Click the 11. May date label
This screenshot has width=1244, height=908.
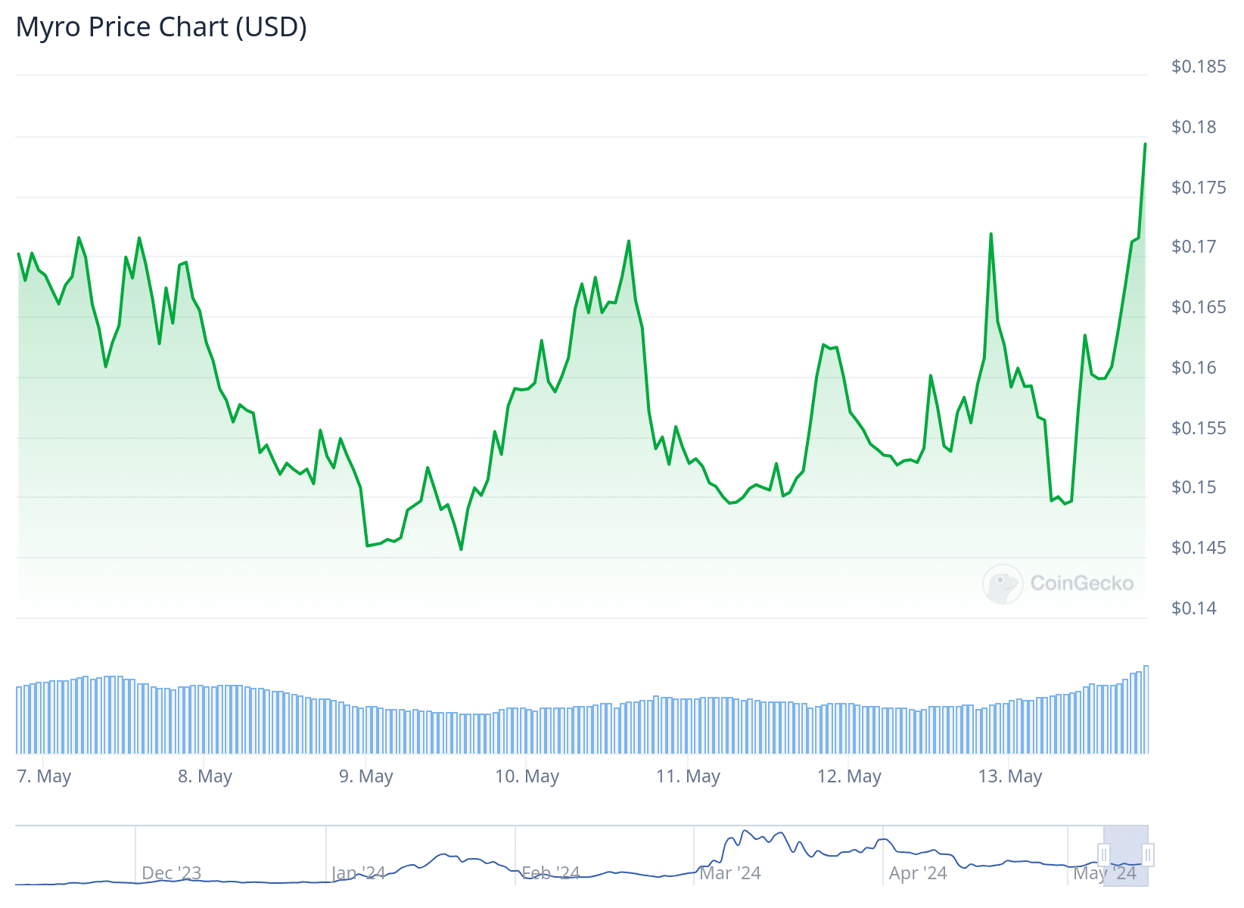[688, 776]
